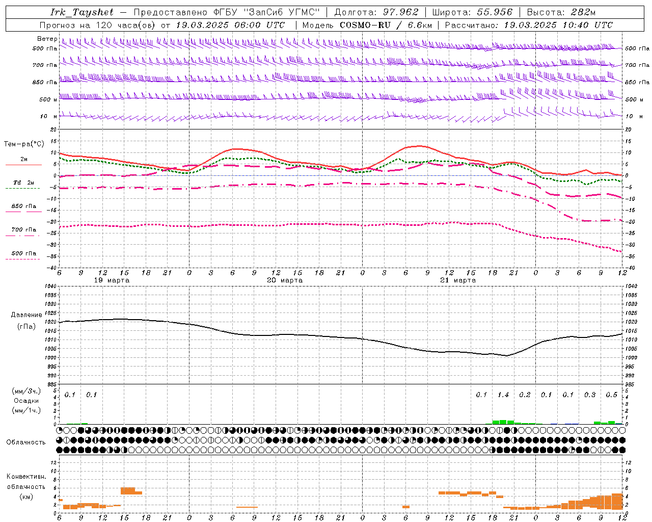Click the date label 19 марта
652x522 pixels.
click(112, 280)
